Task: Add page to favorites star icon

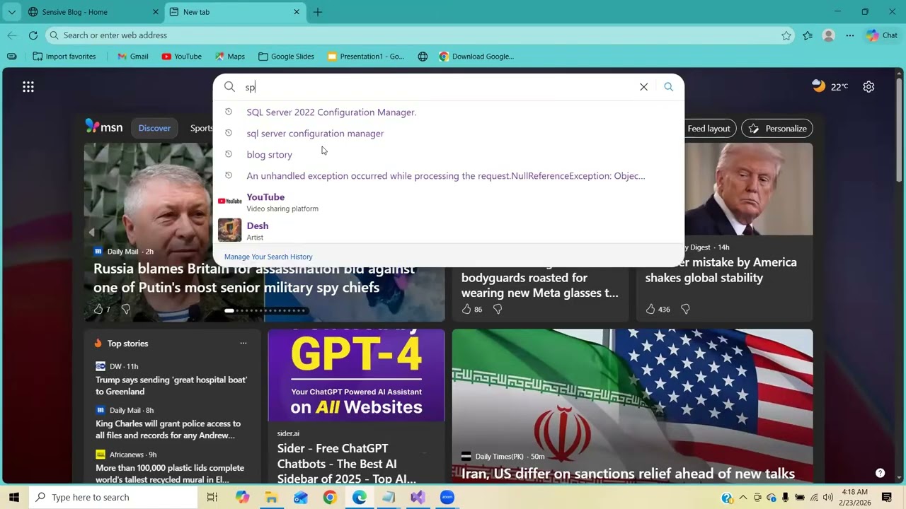Action: (x=786, y=35)
